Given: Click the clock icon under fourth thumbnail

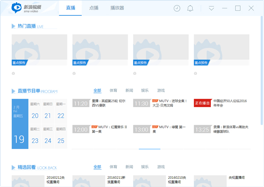Looking at the screenshot, I should pyautogui.click(x=195, y=73).
